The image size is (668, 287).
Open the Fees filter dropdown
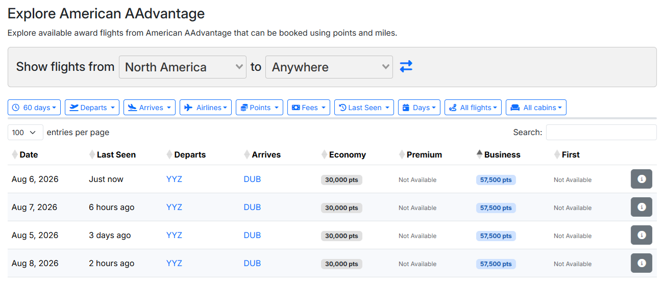(x=309, y=108)
